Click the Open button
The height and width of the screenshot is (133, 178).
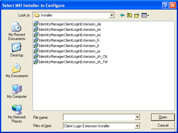(x=163, y=117)
